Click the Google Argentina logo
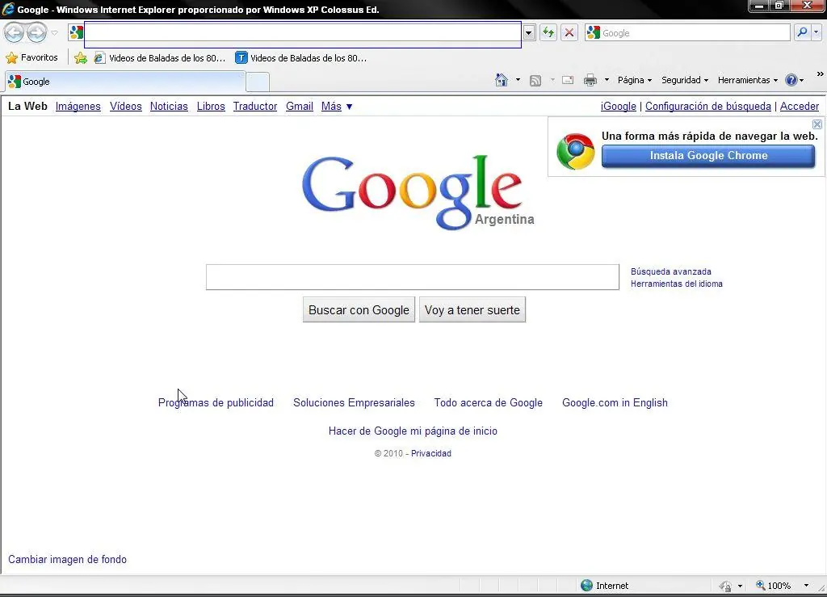 coord(418,192)
